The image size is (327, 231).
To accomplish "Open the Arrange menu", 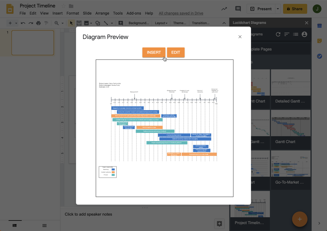I will click(102, 13).
